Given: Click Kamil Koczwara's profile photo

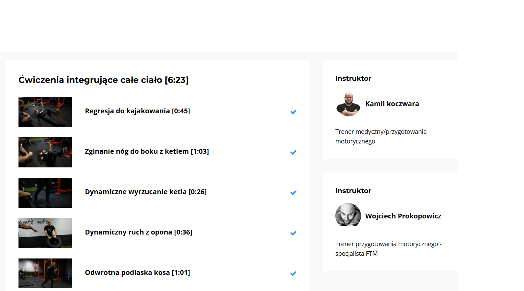Looking at the screenshot, I should pyautogui.click(x=348, y=104).
